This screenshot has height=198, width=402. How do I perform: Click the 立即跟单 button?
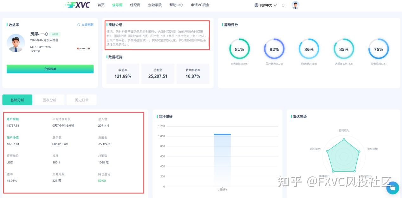point(50,69)
